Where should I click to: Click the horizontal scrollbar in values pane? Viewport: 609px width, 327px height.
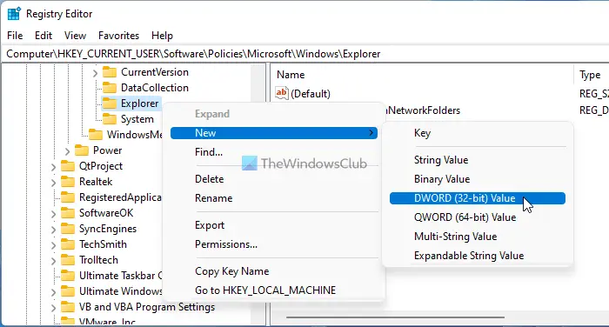395,317
